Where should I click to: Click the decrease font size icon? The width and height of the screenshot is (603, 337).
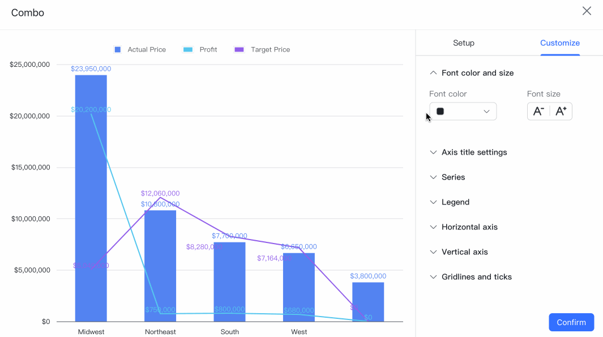point(538,111)
